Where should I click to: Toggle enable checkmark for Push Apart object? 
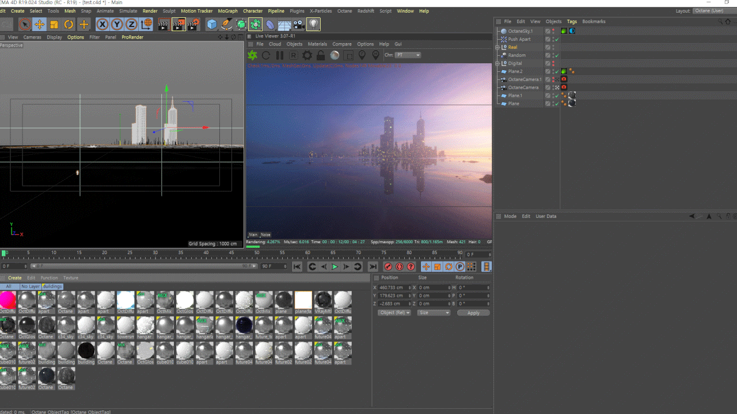pos(557,40)
